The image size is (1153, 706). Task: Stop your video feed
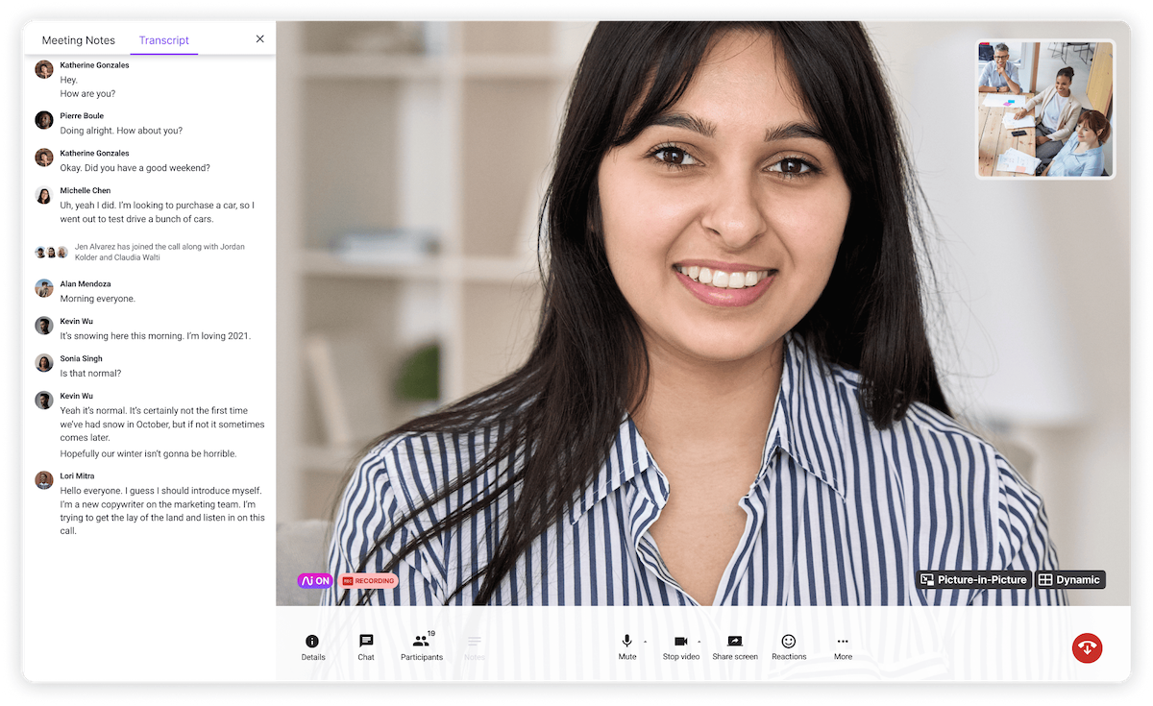click(x=681, y=645)
